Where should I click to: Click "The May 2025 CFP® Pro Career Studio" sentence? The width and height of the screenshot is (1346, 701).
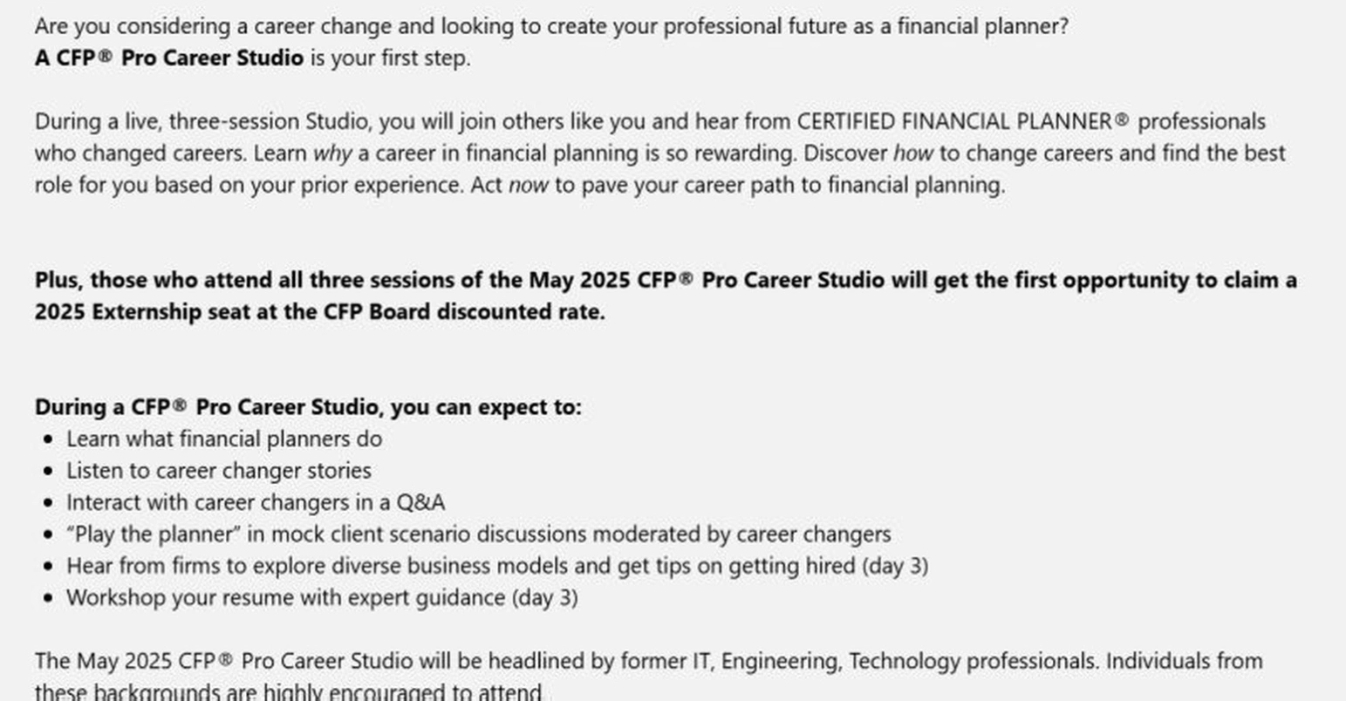click(x=649, y=677)
